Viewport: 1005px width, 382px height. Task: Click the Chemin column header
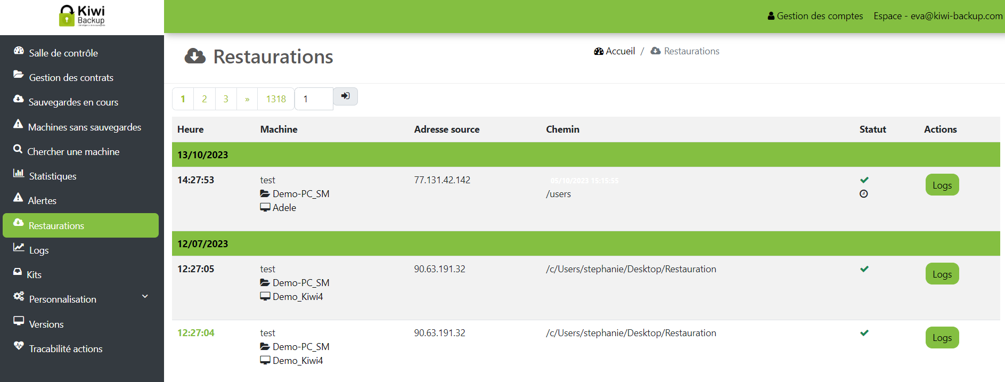562,129
